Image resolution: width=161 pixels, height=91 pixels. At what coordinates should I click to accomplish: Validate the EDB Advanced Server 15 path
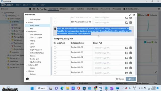coord(131,22)
